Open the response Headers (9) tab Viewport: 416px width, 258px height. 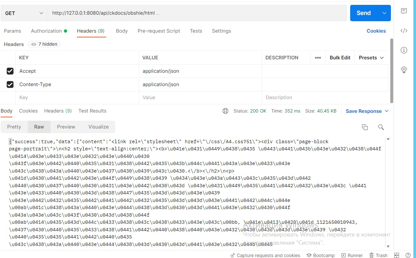(58, 111)
